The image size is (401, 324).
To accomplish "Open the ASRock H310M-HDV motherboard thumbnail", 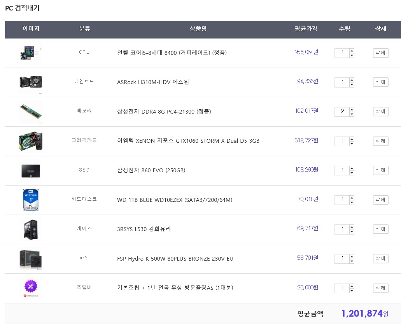I will tap(31, 82).
